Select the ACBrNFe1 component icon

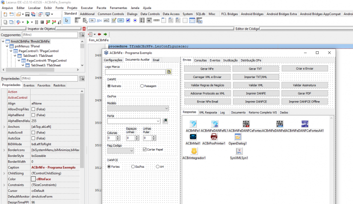coord(193,124)
